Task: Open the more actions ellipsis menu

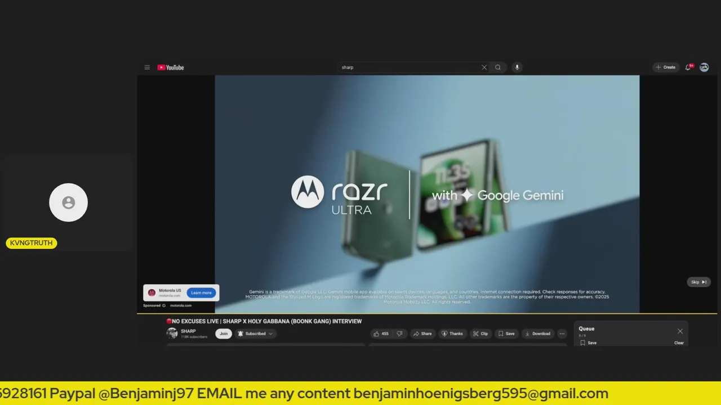Action: (562, 334)
